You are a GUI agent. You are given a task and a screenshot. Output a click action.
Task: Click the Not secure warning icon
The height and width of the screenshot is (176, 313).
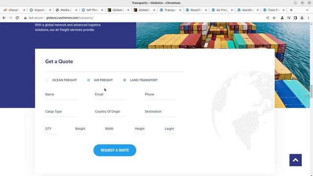pos(25,18)
